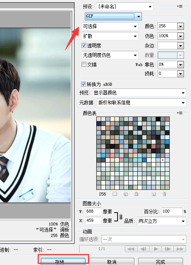Image resolution: width=191 pixels, height=265 pixels.
Task: Click the 1/1 frame counter text
Action: click(x=102, y=249)
